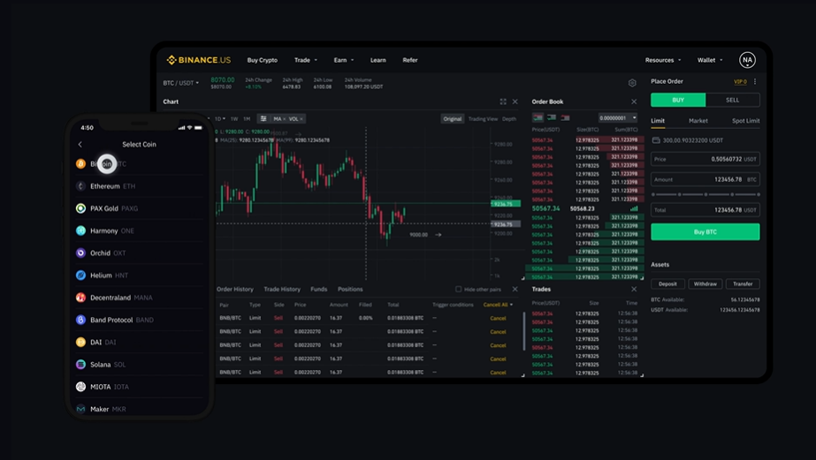
Task: Open the chart indicators settings icon
Action: coord(263,118)
